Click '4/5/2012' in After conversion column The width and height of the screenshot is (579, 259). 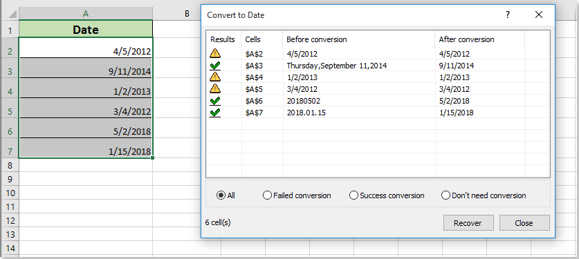coord(454,54)
